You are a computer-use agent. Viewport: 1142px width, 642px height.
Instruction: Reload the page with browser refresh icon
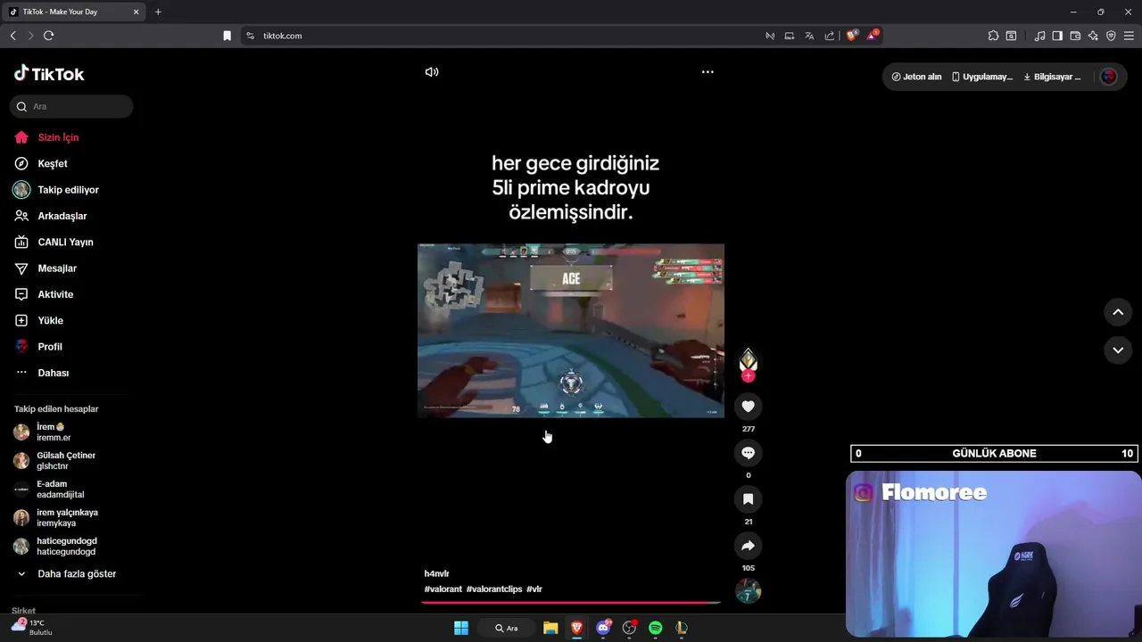[49, 36]
